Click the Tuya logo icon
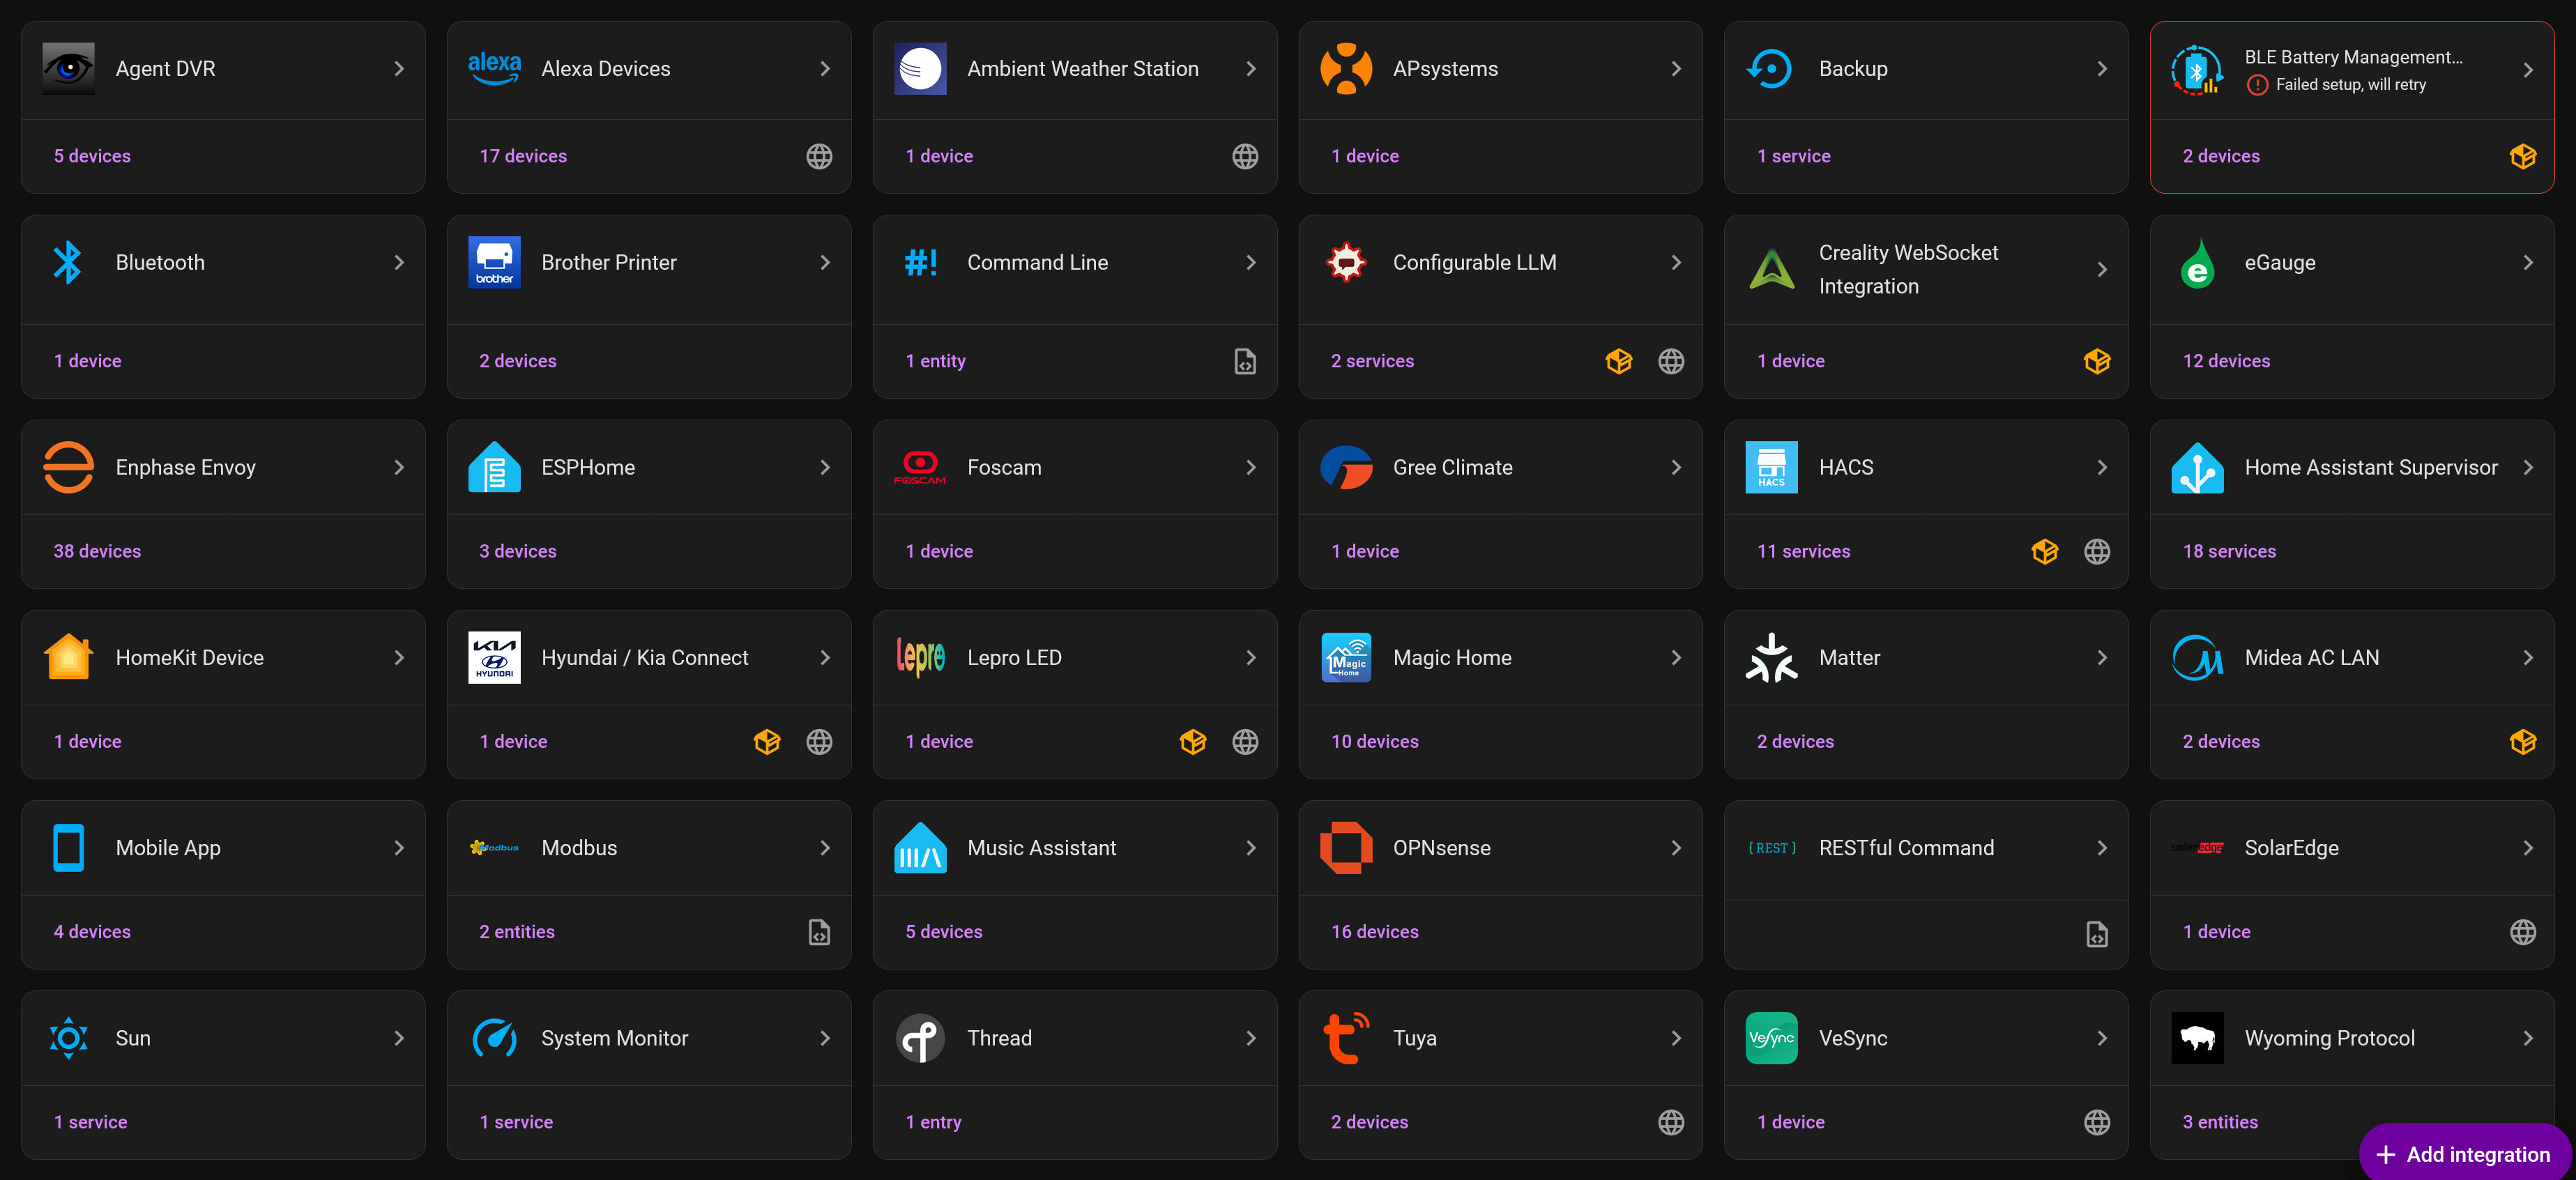The image size is (2576, 1180). (1346, 1037)
